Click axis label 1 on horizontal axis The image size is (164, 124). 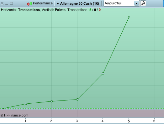25,121
